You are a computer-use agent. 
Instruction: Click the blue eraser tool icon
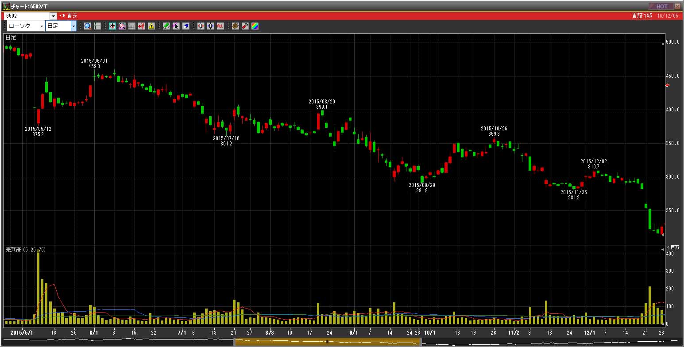[x=186, y=26]
